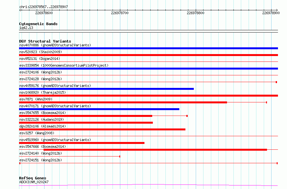
Task: Select cytogenetic band 1q42.13 label
Action: (x=26, y=28)
